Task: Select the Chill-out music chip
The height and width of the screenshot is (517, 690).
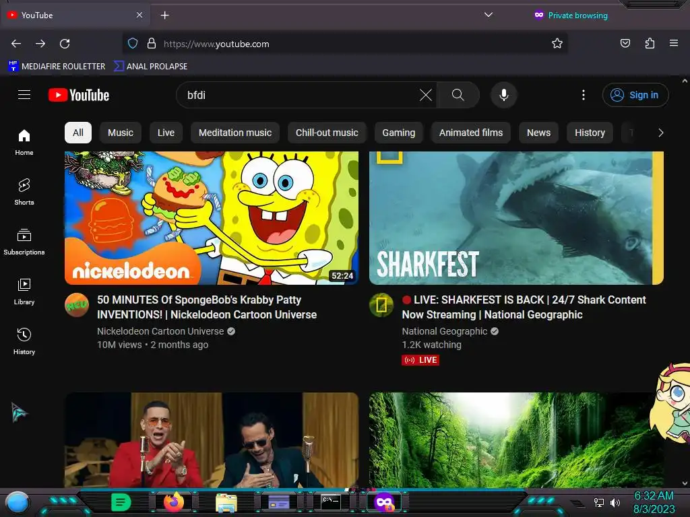Action: pos(327,133)
